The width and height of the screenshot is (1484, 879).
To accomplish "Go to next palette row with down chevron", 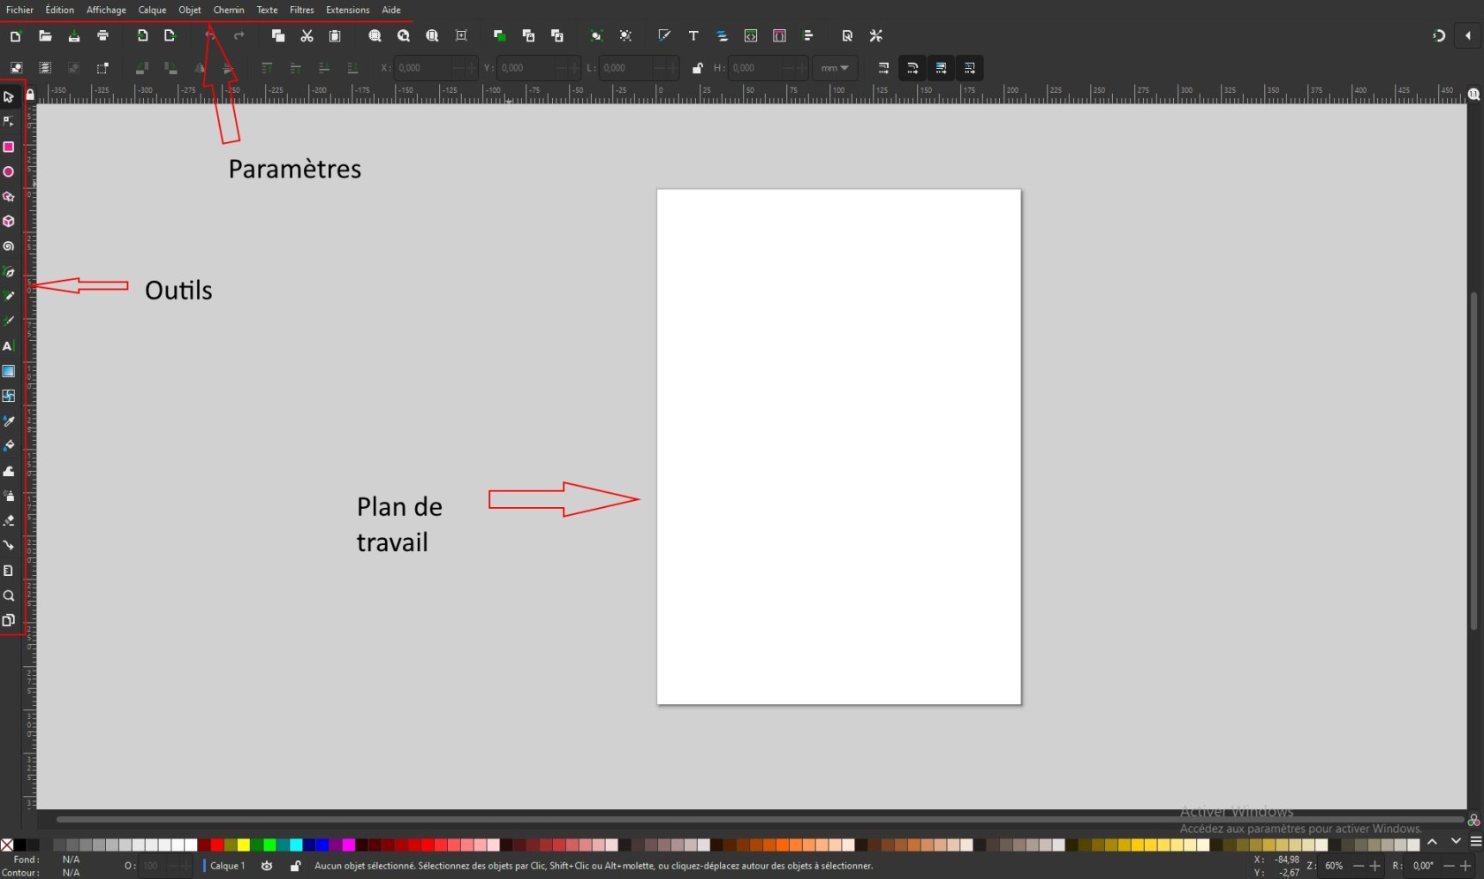I will tap(1456, 841).
